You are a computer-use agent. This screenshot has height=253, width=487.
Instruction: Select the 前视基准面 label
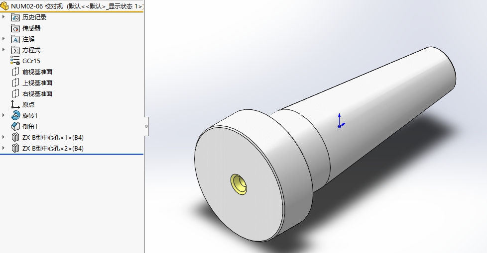point(37,72)
